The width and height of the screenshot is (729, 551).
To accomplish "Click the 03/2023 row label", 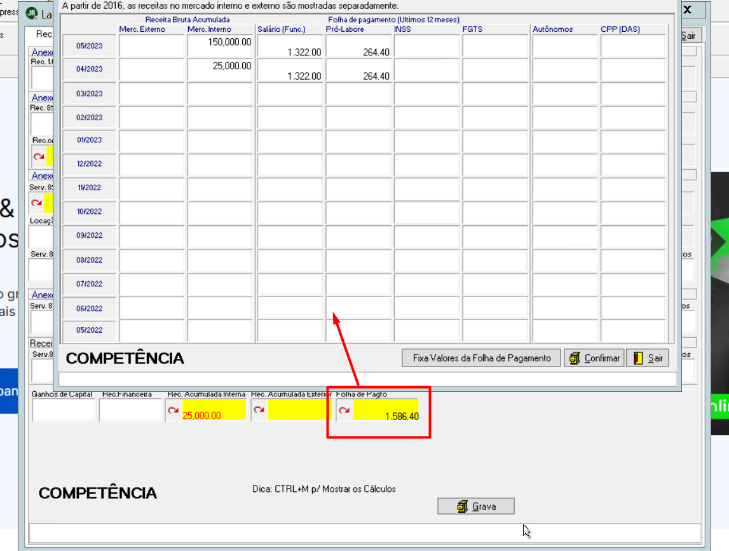I will click(89, 94).
